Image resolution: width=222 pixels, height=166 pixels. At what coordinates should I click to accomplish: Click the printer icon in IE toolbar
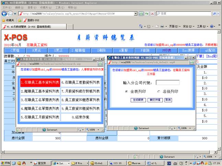point(162,26)
